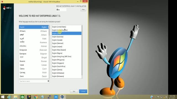The image size is (177, 99).
Task: Choose English (Hong Kong SAR China) locale
Action: pos(67,56)
